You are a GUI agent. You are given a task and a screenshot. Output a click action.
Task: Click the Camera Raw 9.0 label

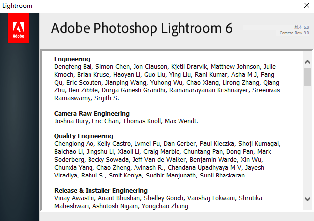click(x=294, y=33)
